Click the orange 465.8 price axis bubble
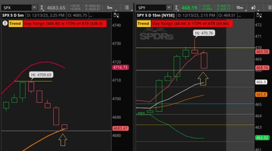 [x=261, y=94]
